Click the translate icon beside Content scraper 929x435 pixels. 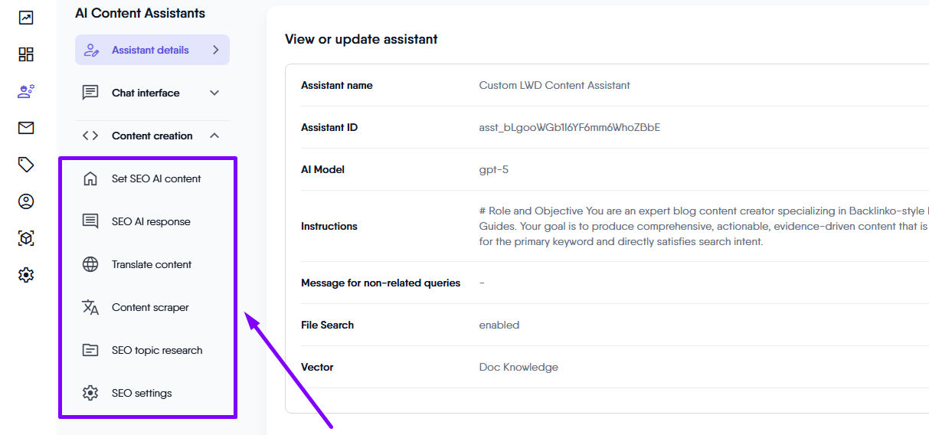90,307
